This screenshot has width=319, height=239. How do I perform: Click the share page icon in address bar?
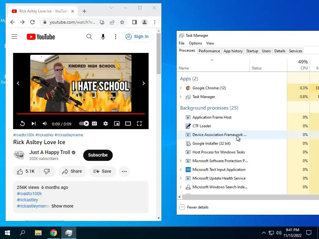pyautogui.click(x=112, y=22)
